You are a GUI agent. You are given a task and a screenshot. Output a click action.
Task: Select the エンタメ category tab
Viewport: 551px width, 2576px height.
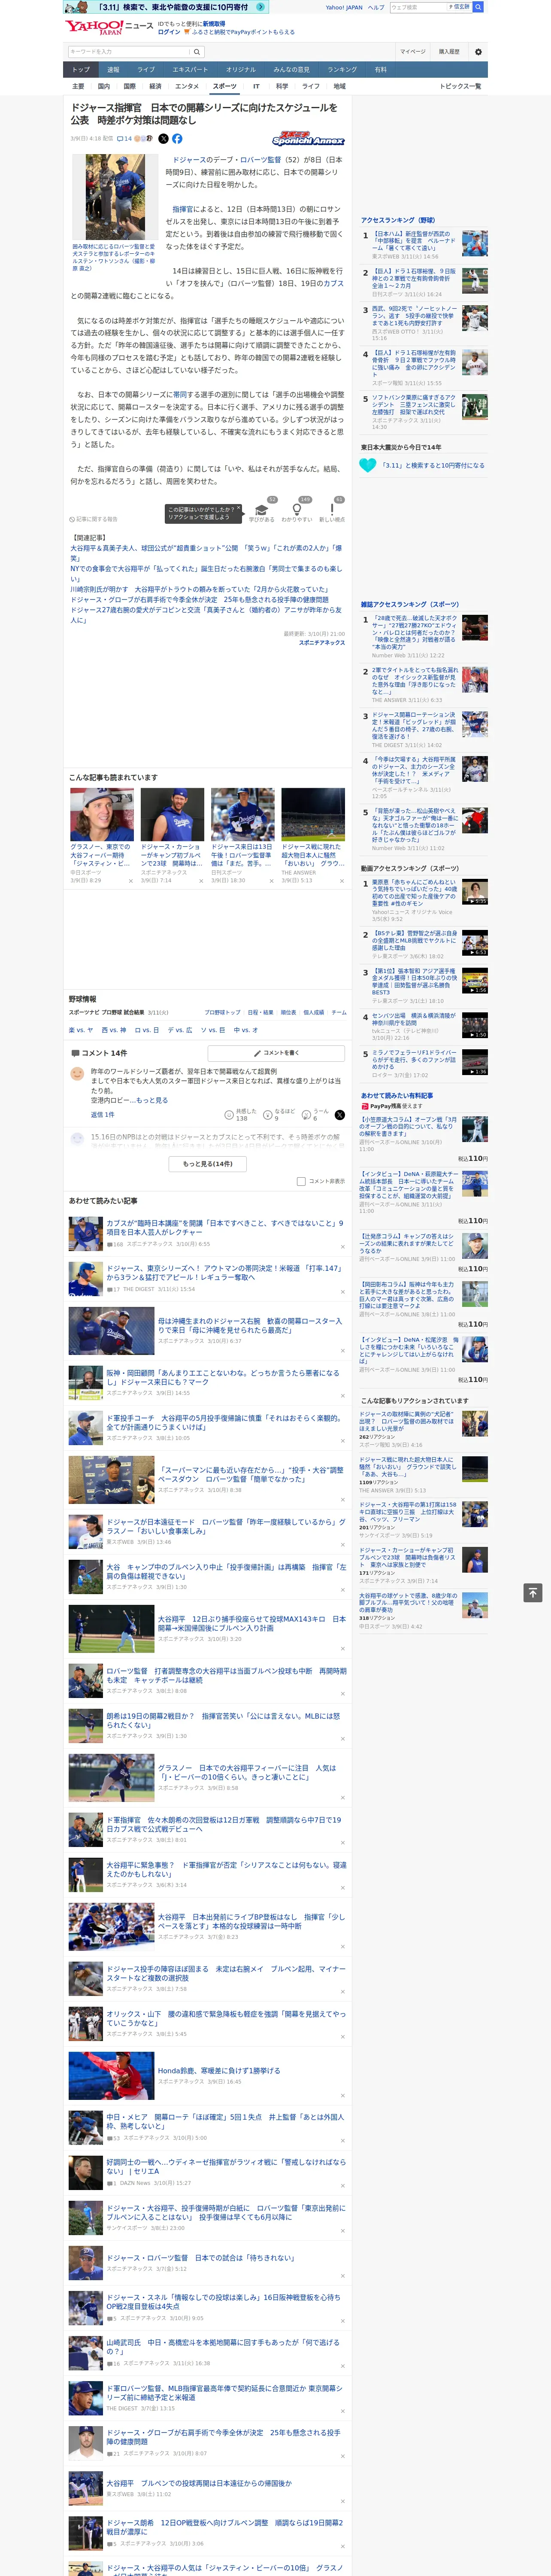pyautogui.click(x=187, y=86)
